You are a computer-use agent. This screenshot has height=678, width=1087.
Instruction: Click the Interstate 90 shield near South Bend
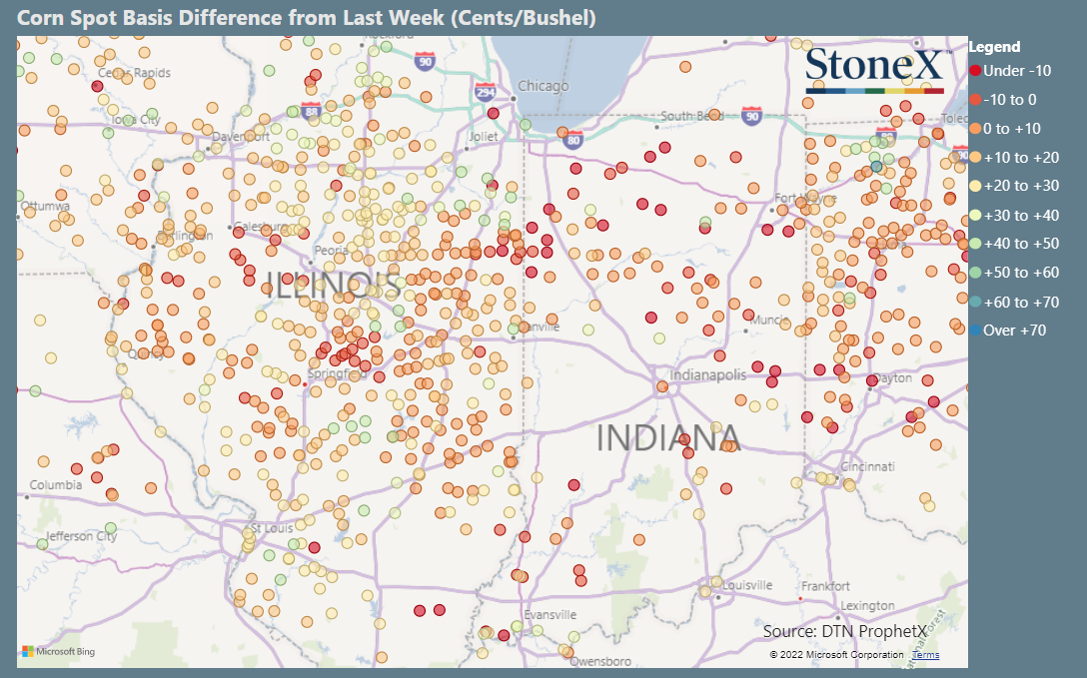click(x=751, y=116)
